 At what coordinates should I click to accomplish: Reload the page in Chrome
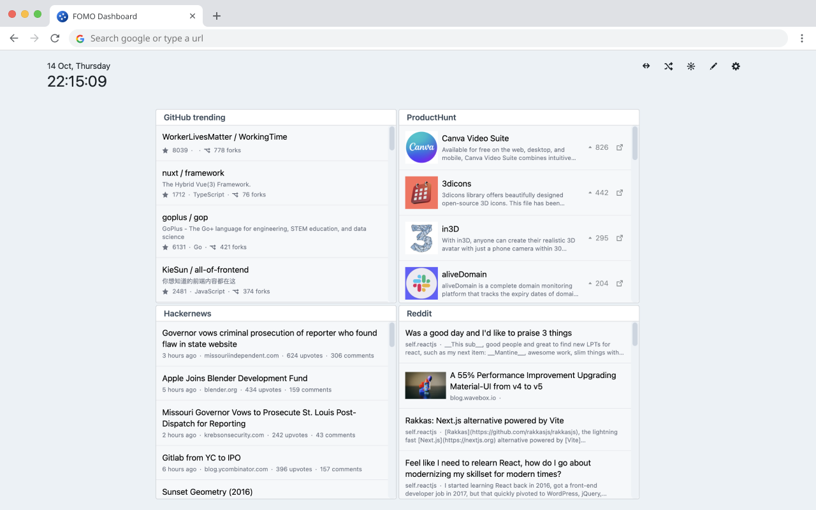[55, 38]
